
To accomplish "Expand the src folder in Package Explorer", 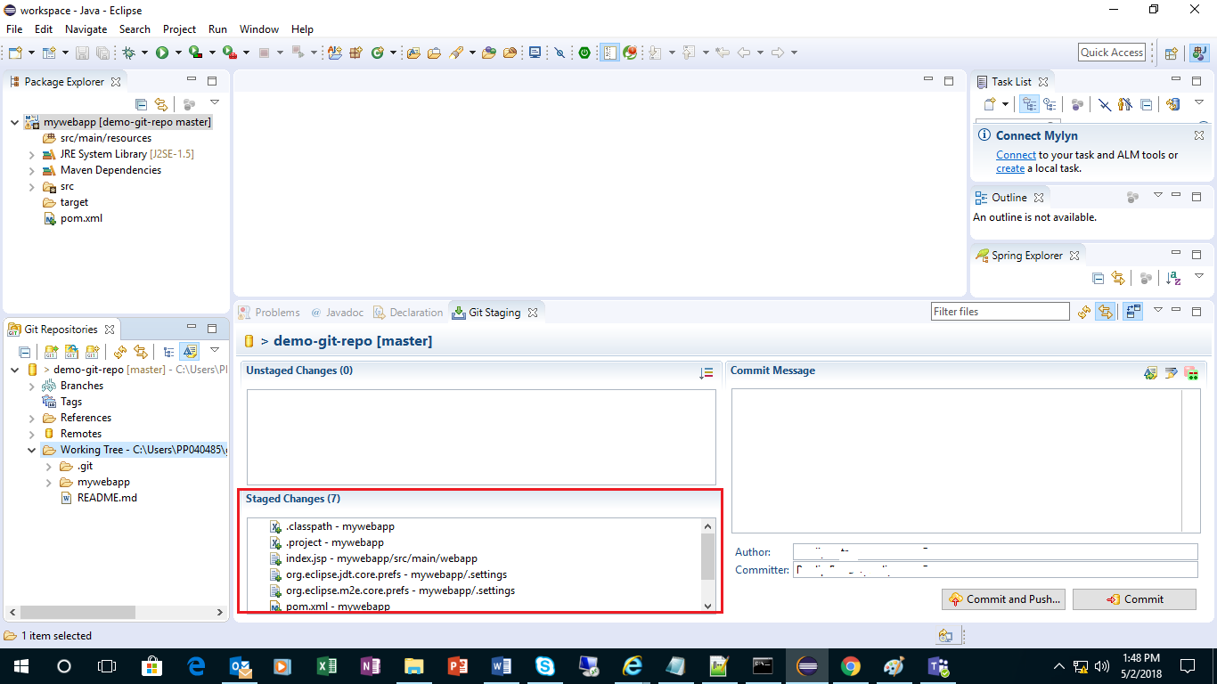I will (x=32, y=186).
